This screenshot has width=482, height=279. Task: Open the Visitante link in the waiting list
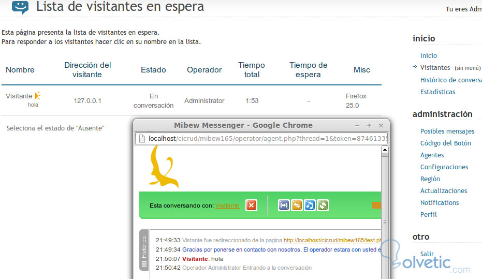point(19,96)
